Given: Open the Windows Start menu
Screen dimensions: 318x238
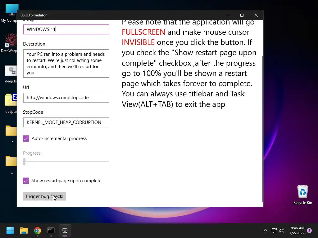Looking at the screenshot, I should (10, 231).
